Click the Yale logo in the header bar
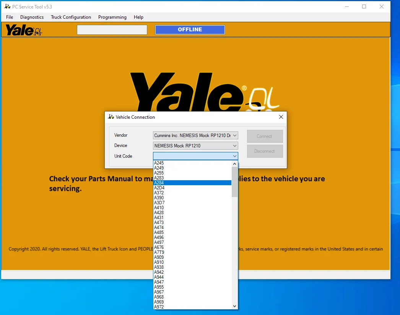 click(23, 30)
